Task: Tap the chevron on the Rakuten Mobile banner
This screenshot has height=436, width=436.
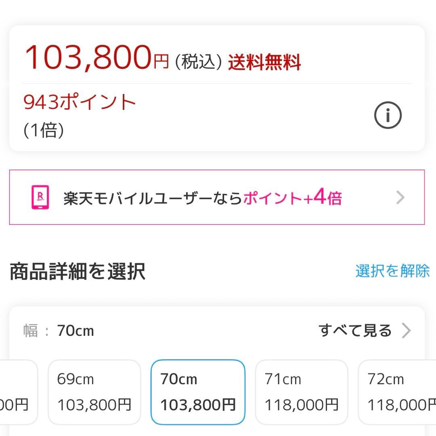Action: pos(400,197)
